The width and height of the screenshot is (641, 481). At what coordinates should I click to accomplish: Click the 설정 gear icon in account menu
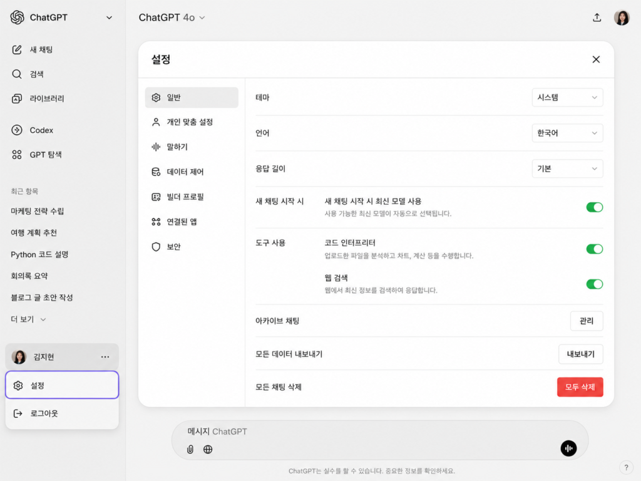(x=18, y=385)
